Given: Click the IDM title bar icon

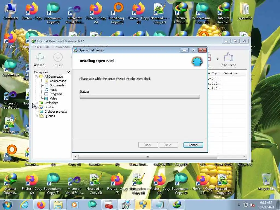Looking at the screenshot, I should coord(34,41).
